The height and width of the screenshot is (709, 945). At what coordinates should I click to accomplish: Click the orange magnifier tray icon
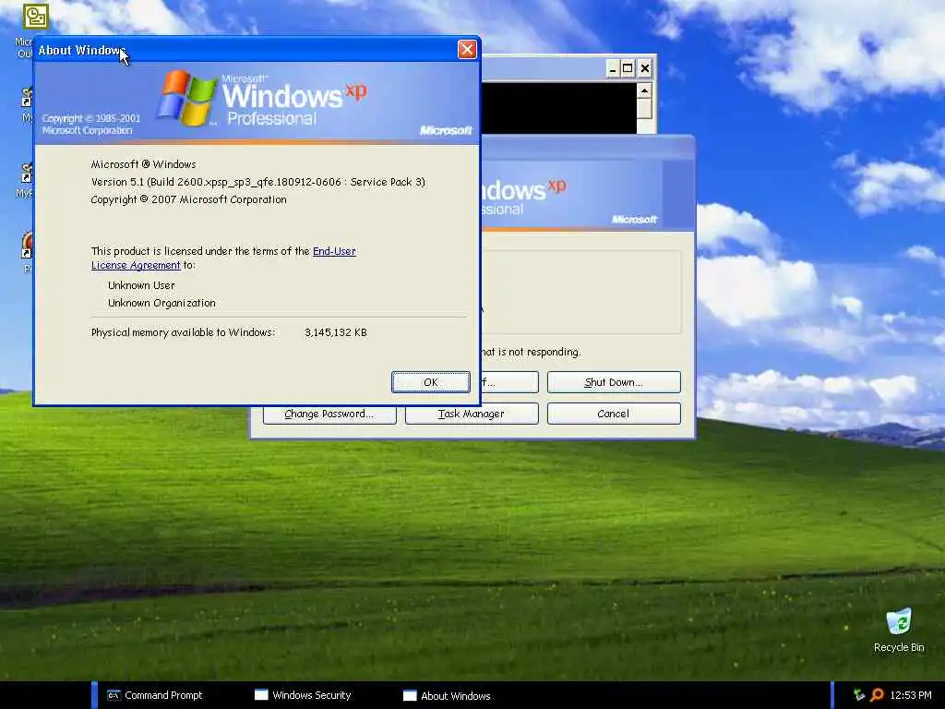point(877,695)
